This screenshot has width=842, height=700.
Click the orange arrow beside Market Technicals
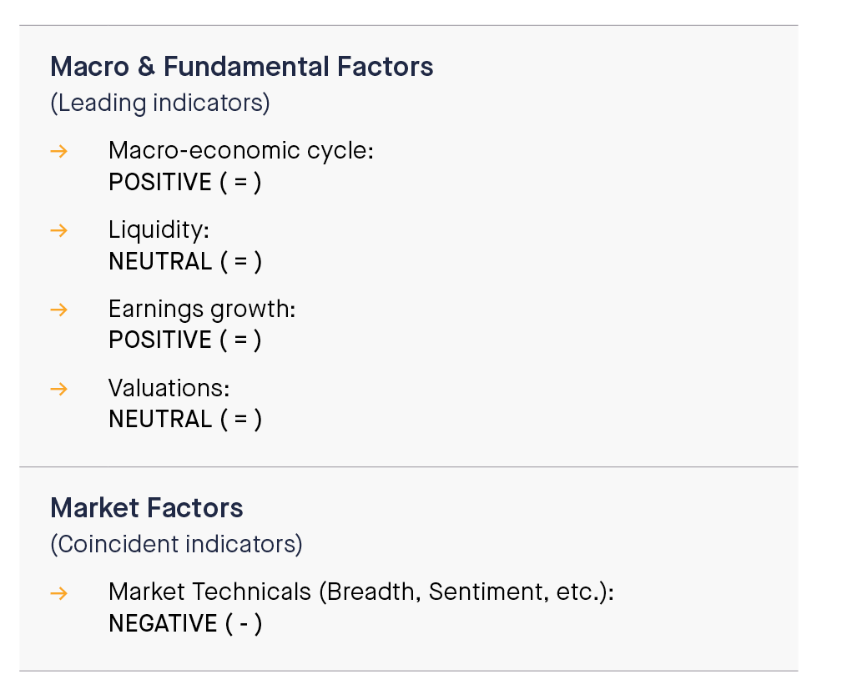[x=59, y=593]
